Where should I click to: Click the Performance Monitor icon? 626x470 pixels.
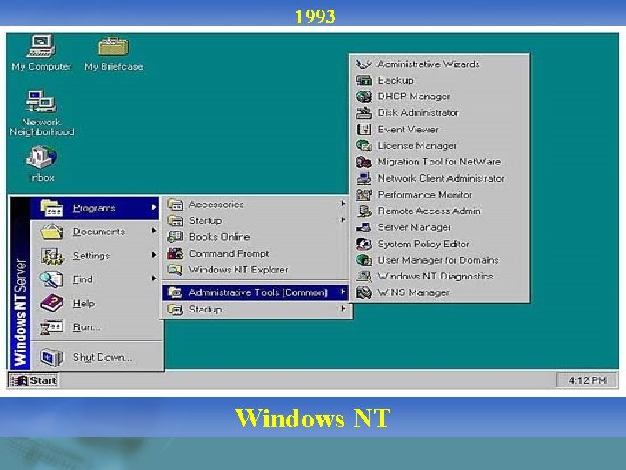coord(363,195)
